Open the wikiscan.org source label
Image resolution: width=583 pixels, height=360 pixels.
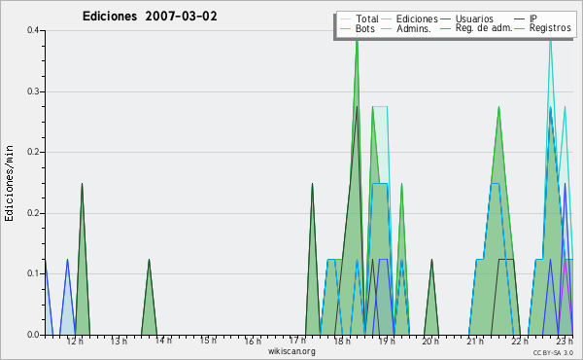pyautogui.click(x=291, y=351)
